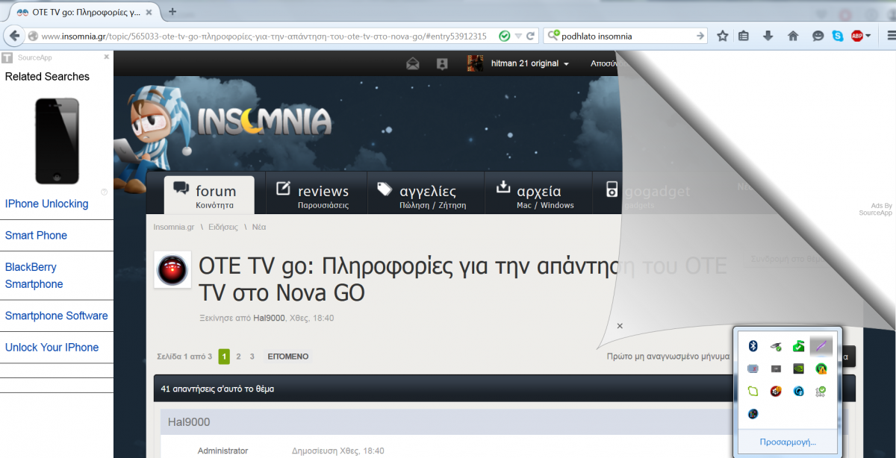Click the Insomnia.gr breadcrumb link

coord(174,227)
